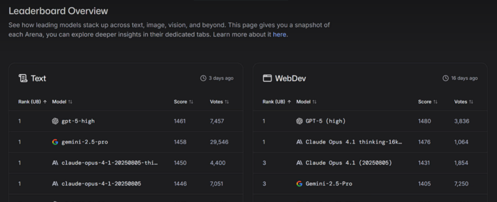Image resolution: width=497 pixels, height=202 pixels.
Task: Select claude-opus-4-1-20250805 model name with score 1446
Action: click(101, 184)
